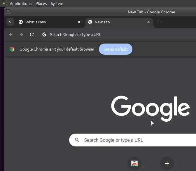
Task: Open the Applications menu
Action: point(21,4)
